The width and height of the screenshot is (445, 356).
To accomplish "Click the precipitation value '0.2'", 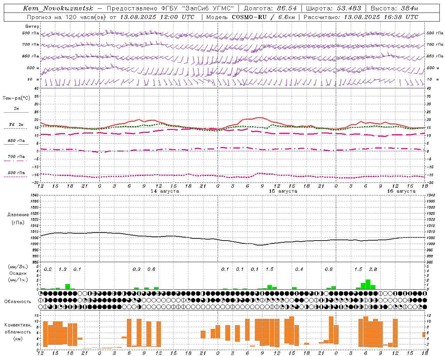I will 48,269.
